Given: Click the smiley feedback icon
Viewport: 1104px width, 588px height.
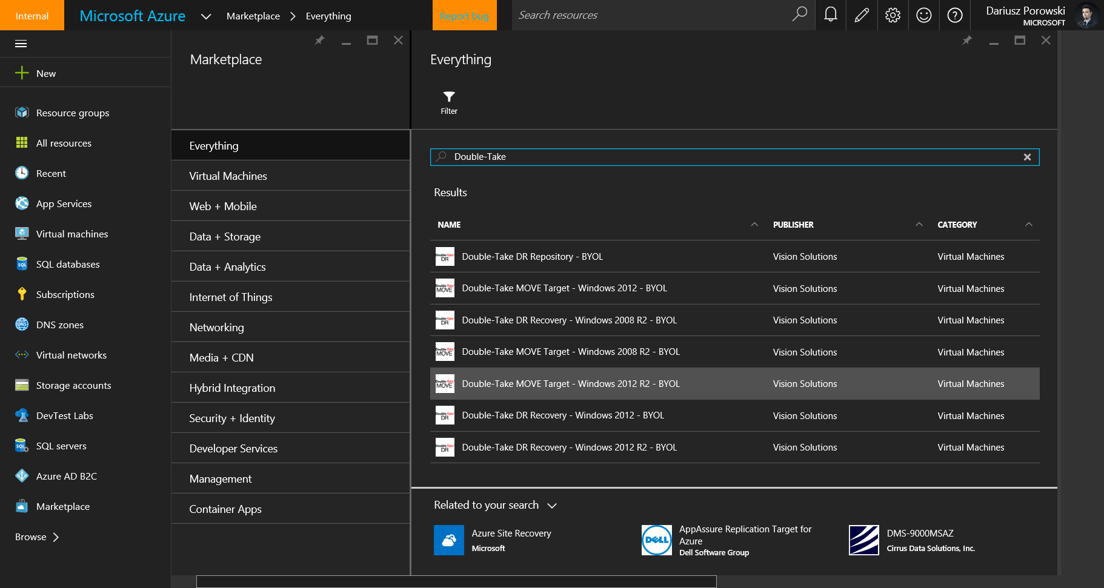Looking at the screenshot, I should (923, 15).
